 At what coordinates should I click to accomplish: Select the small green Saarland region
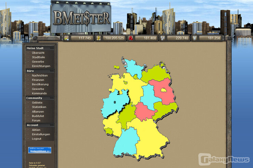[109, 131]
